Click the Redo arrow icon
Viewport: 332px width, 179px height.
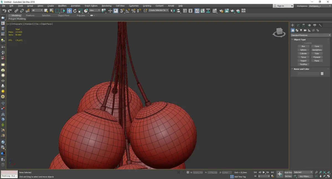pos(10,11)
